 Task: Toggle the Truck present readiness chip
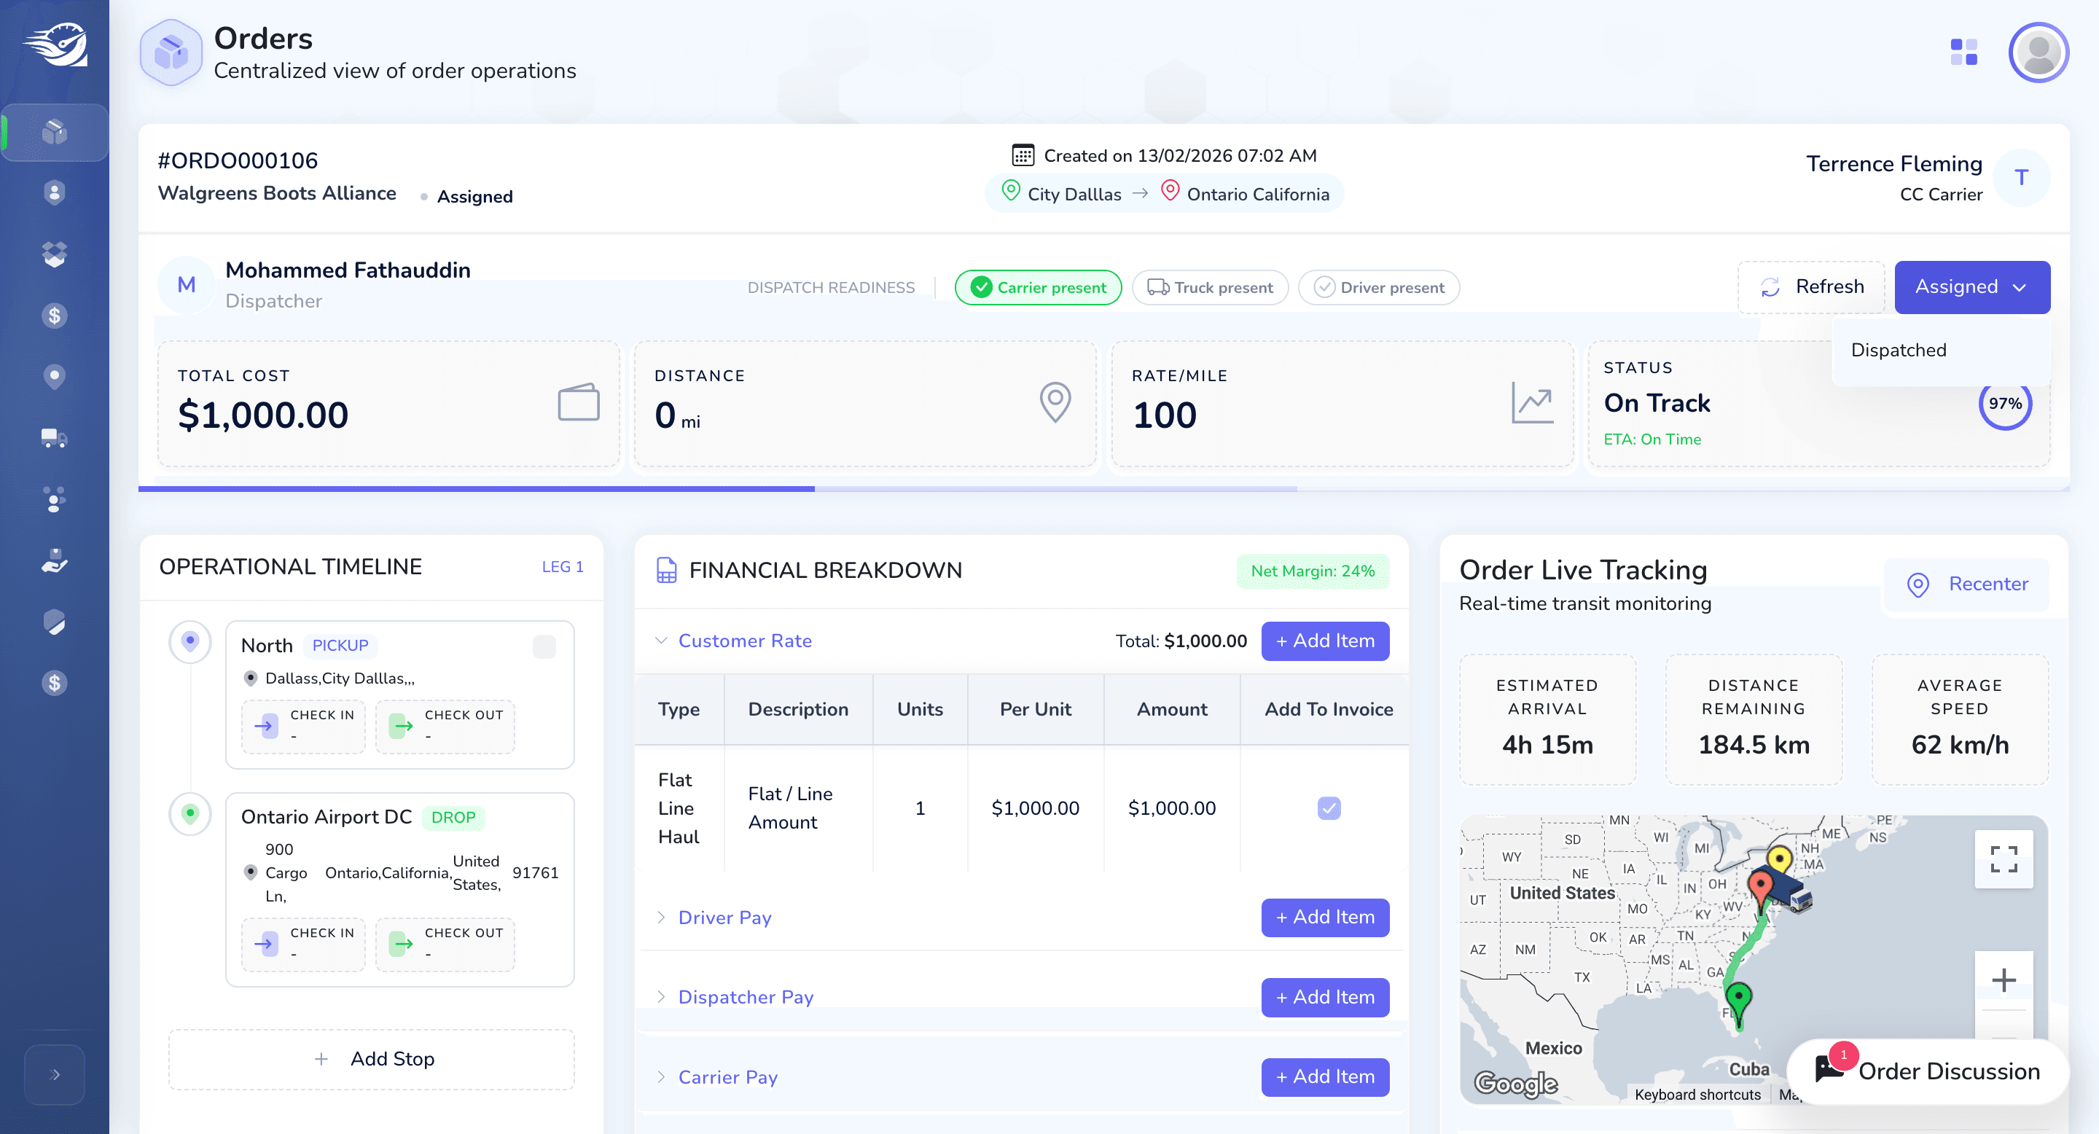point(1210,288)
